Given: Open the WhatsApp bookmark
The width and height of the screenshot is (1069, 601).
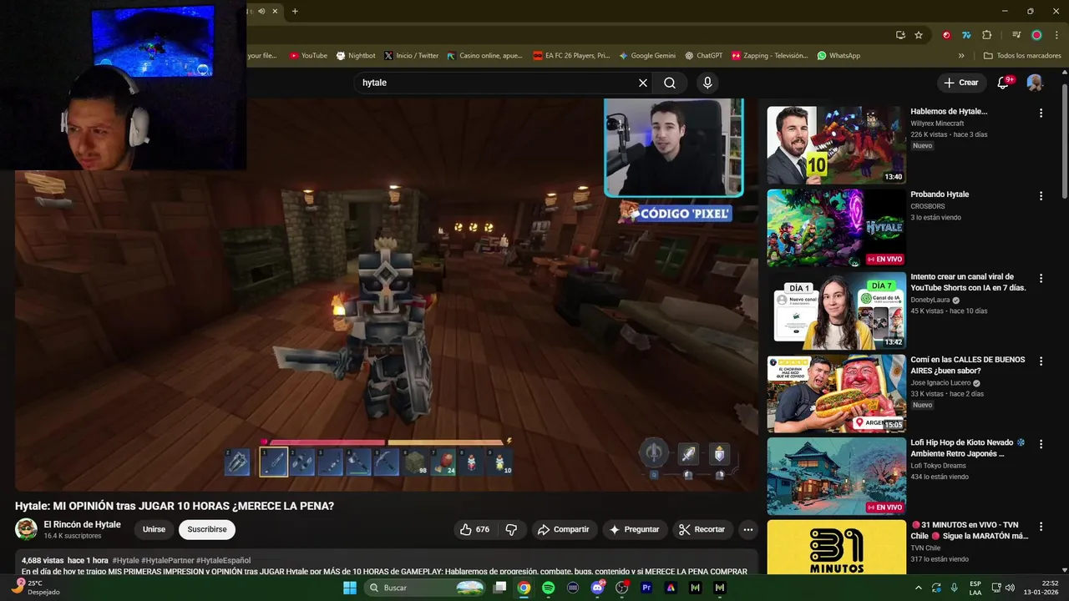Looking at the screenshot, I should pyautogui.click(x=838, y=56).
